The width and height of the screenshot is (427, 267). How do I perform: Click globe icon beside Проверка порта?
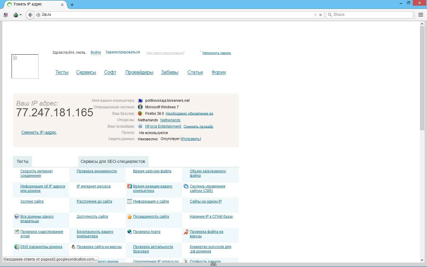(x=130, y=232)
